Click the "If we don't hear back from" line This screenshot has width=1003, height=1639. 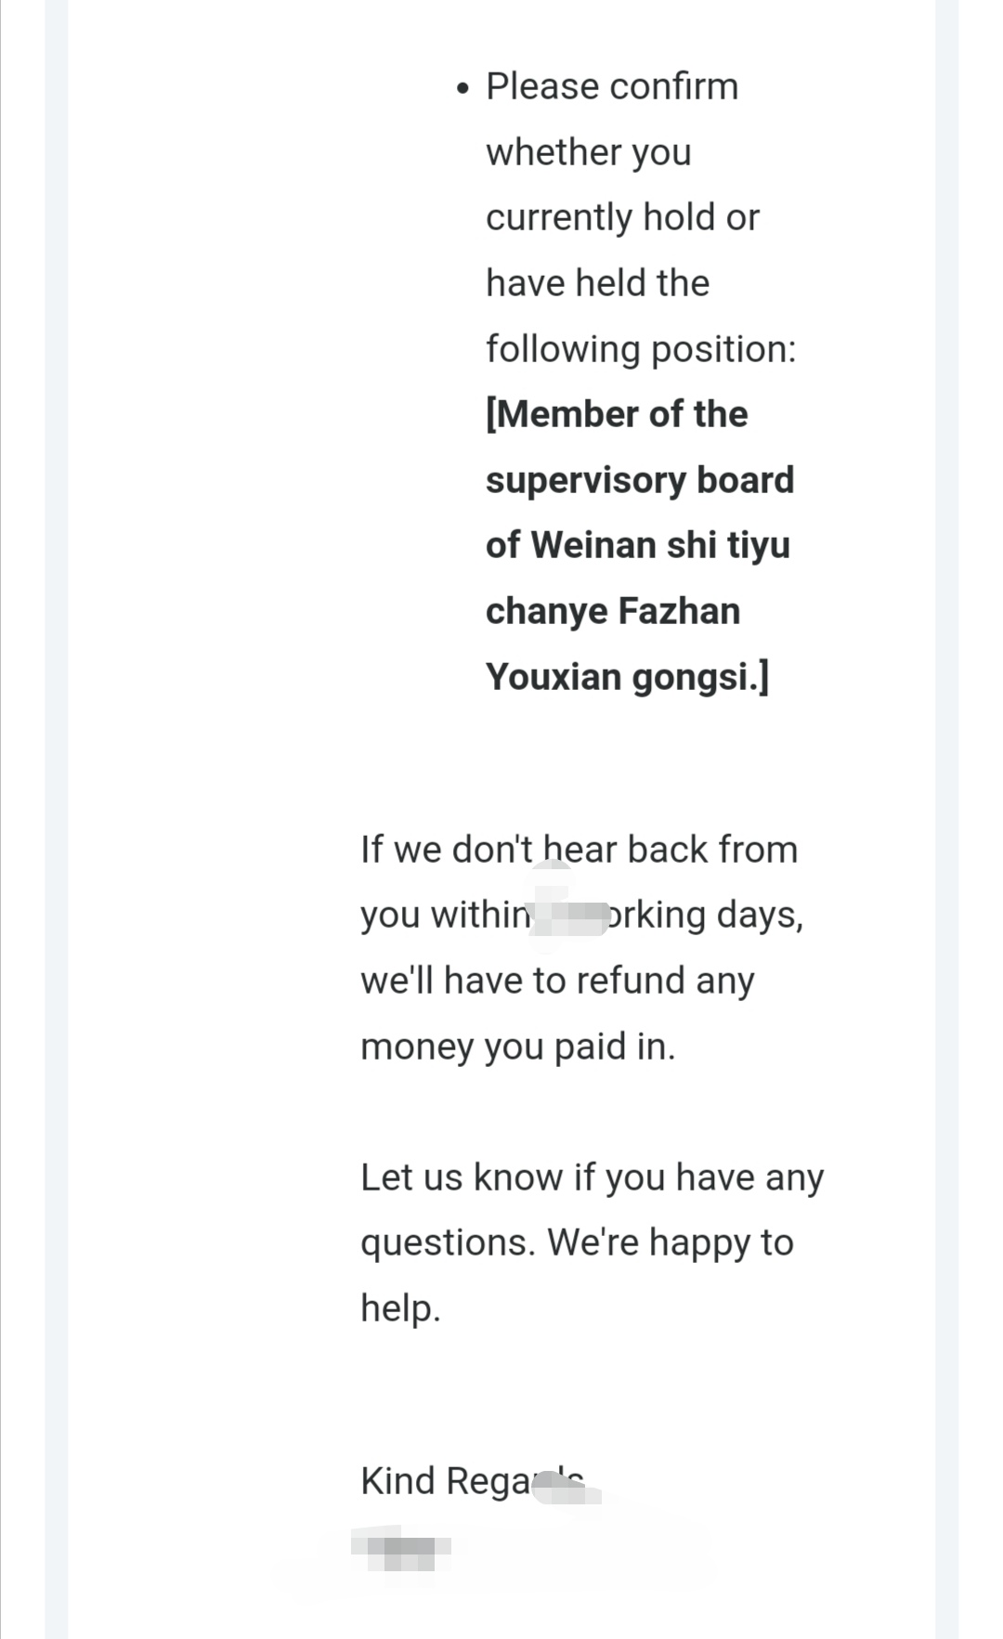tap(579, 850)
